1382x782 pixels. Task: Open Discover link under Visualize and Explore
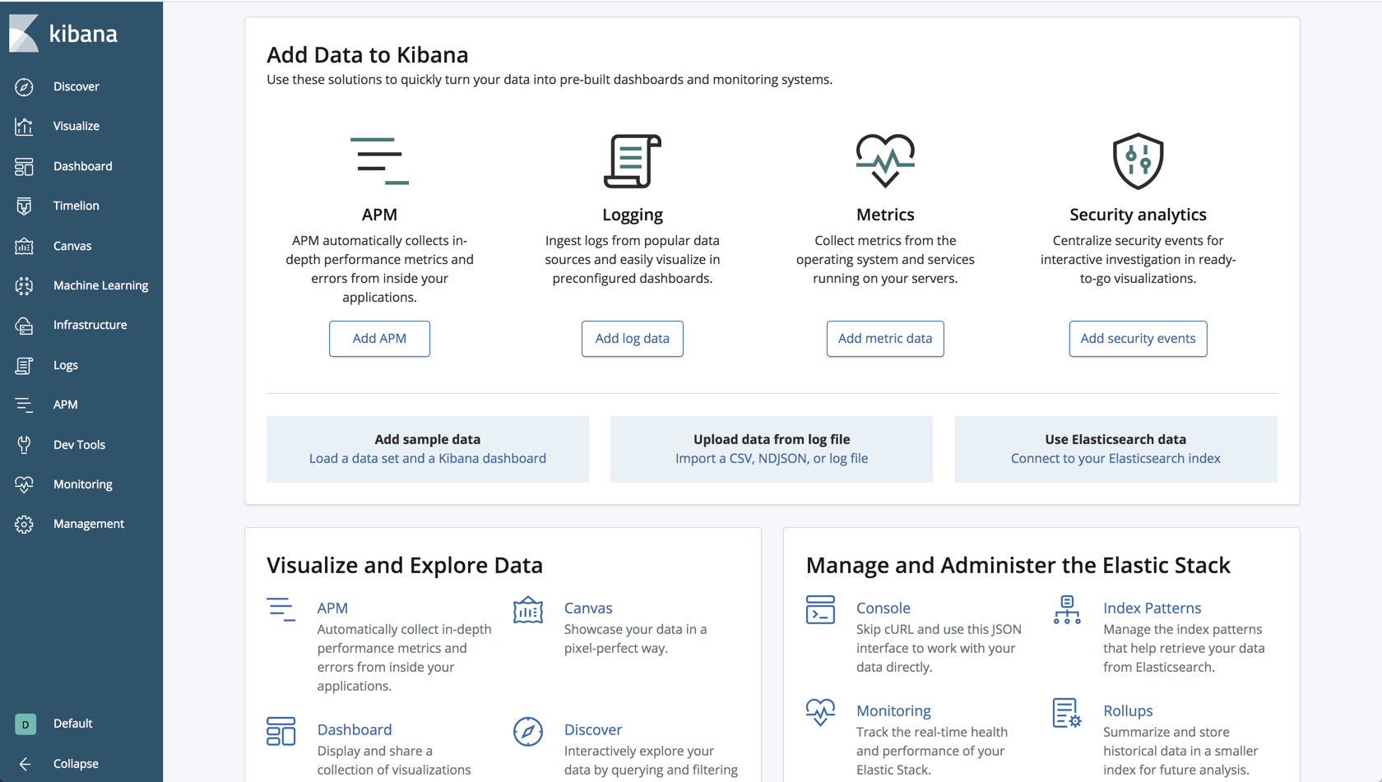tap(593, 730)
